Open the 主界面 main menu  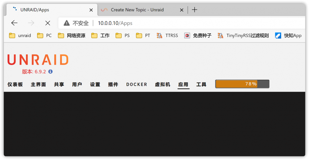(x=38, y=84)
